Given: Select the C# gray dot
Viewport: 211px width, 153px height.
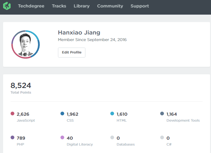Looking at the screenshot, I should (x=162, y=137).
